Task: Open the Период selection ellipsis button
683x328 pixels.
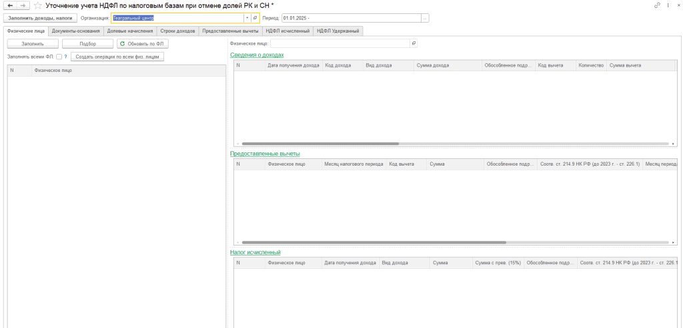Action: coord(425,18)
